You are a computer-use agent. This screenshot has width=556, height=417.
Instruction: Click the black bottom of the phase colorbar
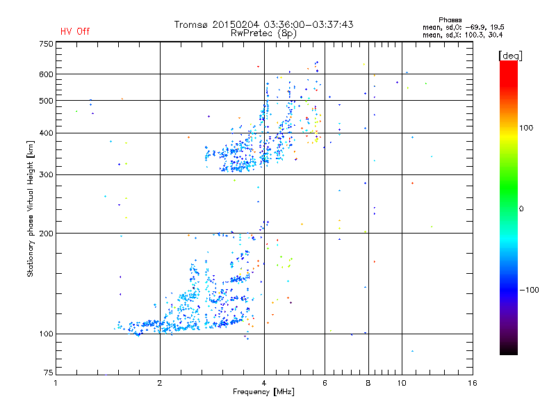(509, 350)
